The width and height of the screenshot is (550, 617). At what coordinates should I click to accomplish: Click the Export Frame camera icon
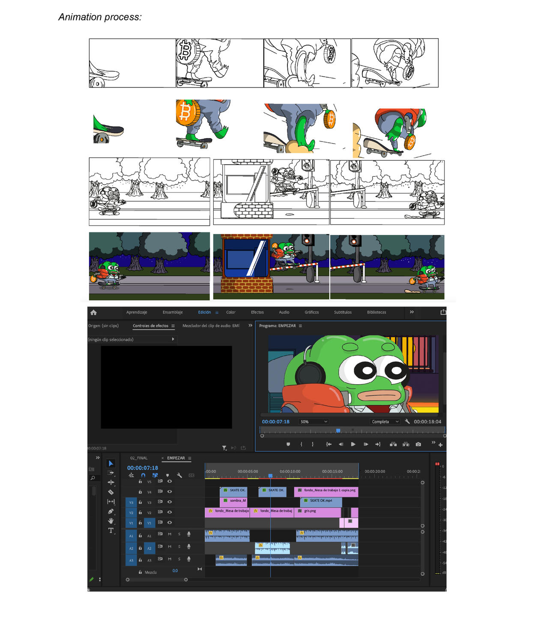[x=418, y=444]
